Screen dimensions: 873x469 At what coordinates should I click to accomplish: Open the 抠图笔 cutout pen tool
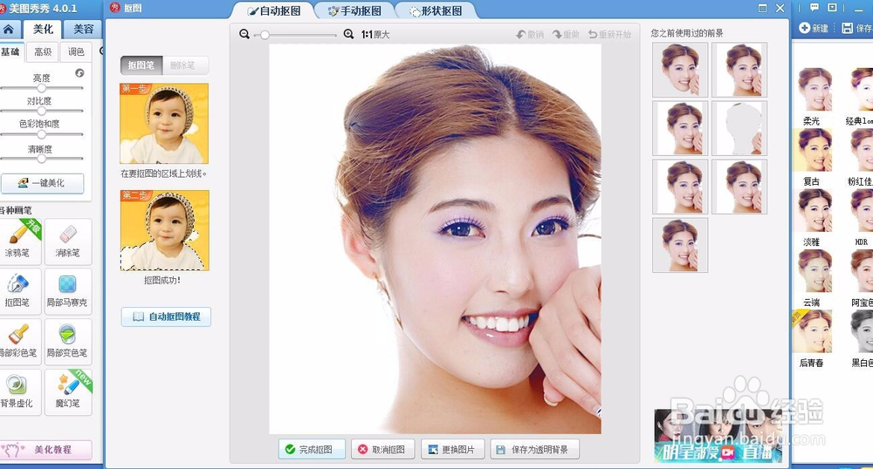(19, 290)
